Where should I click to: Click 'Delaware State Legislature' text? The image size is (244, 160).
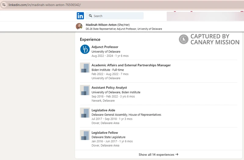(x=109, y=137)
